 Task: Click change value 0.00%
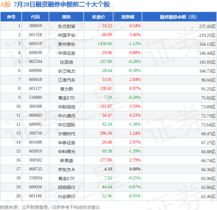click(135, 169)
